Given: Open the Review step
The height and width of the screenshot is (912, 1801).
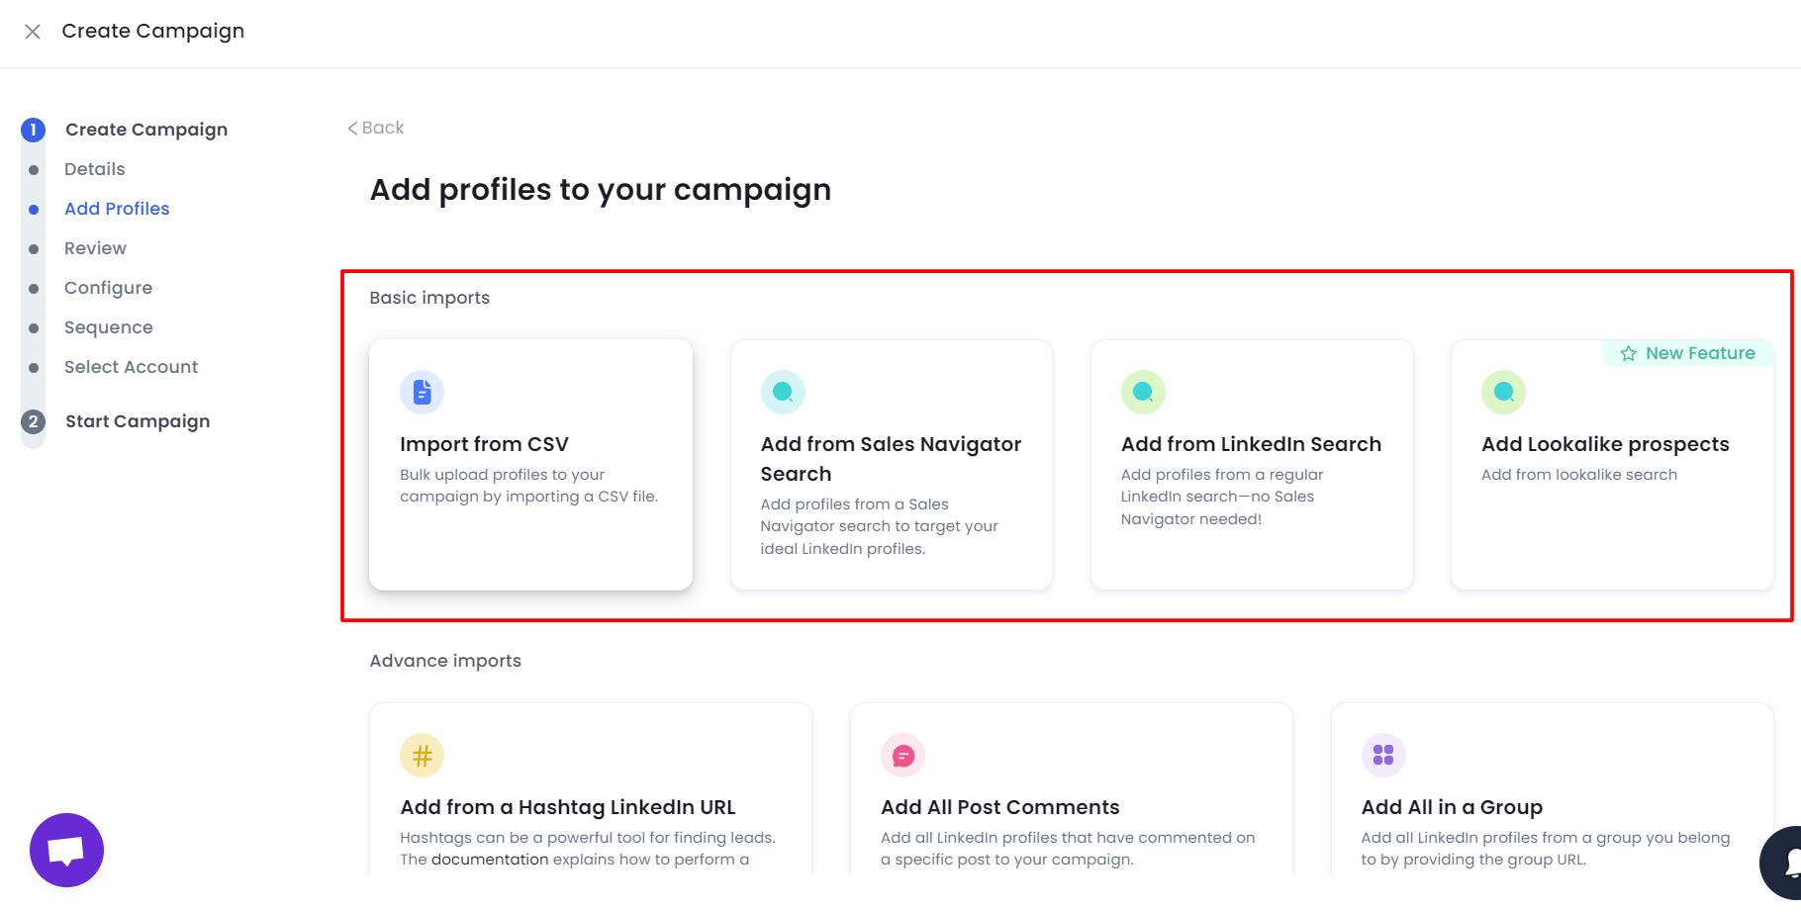Looking at the screenshot, I should tap(95, 248).
